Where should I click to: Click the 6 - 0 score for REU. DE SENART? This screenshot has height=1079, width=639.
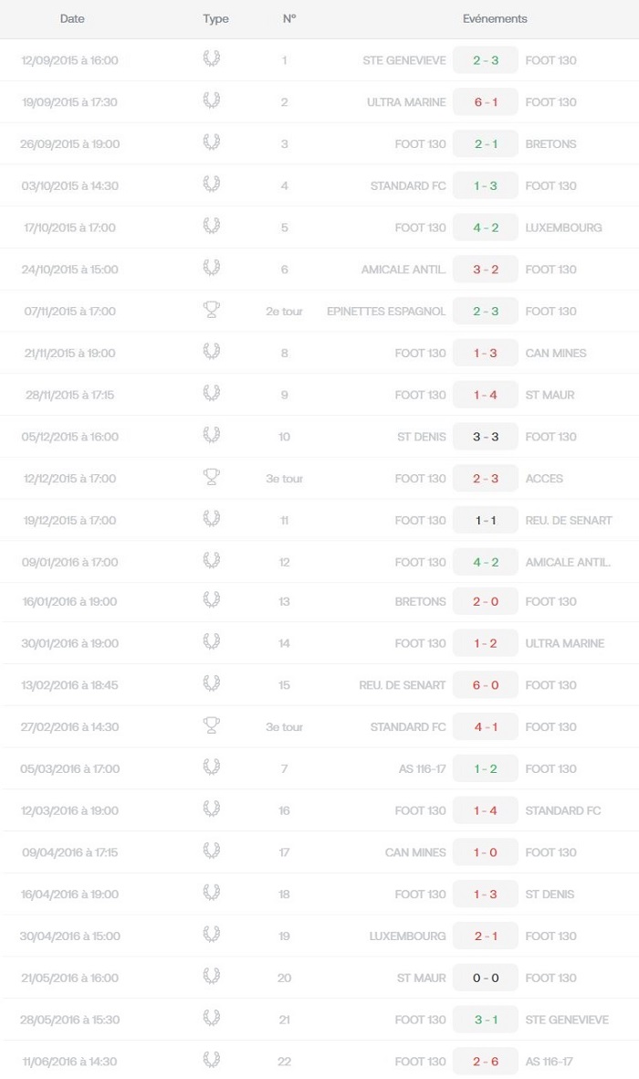pyautogui.click(x=486, y=684)
